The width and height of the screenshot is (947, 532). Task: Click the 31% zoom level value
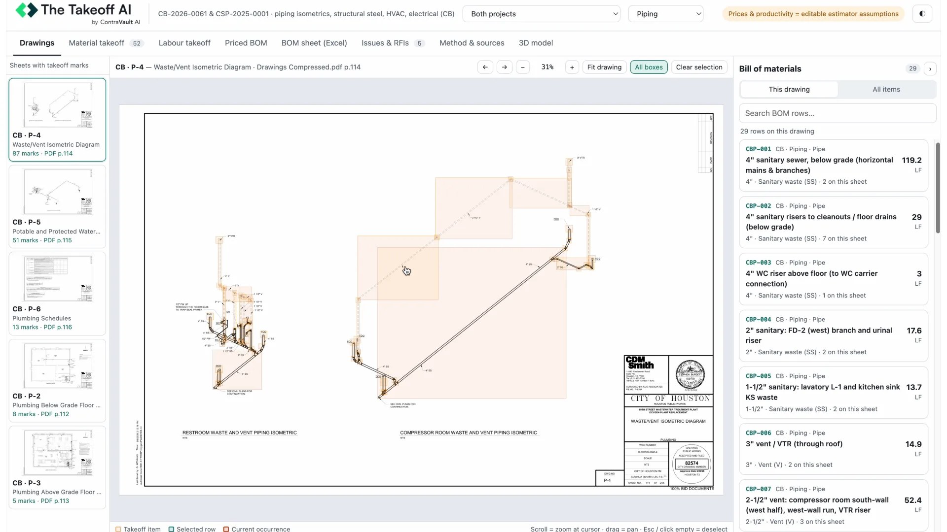547,67
